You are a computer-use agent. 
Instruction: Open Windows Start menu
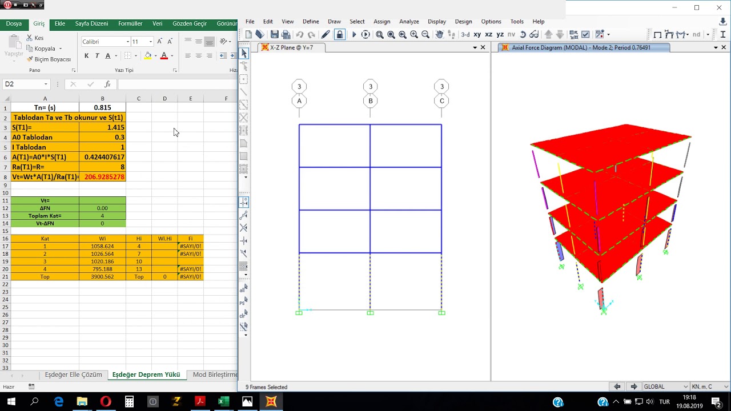coord(11,402)
